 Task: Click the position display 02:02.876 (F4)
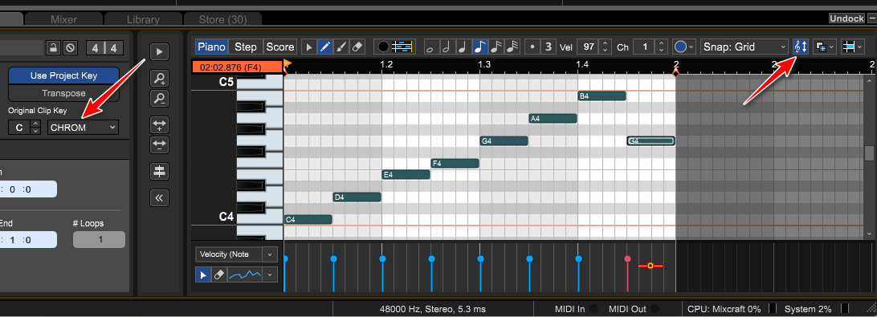pos(237,67)
